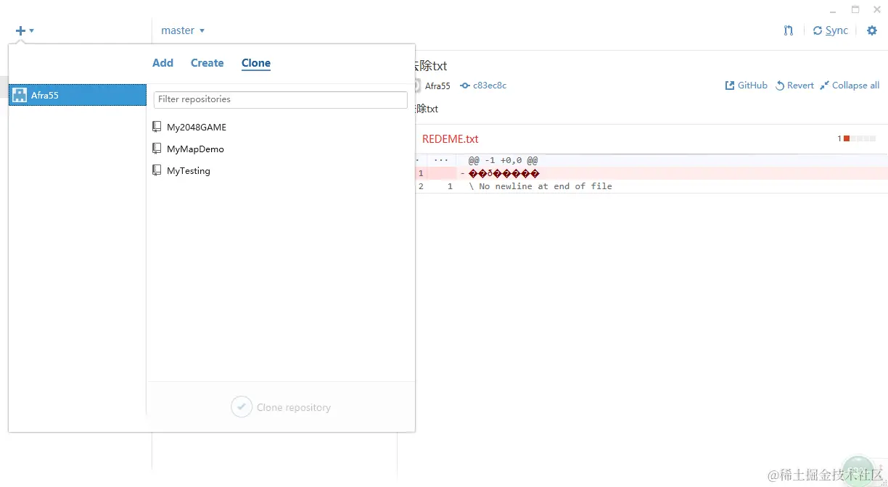Image resolution: width=888 pixels, height=487 pixels.
Task: Click the repo icon beside MyTesting
Action: coord(157,170)
